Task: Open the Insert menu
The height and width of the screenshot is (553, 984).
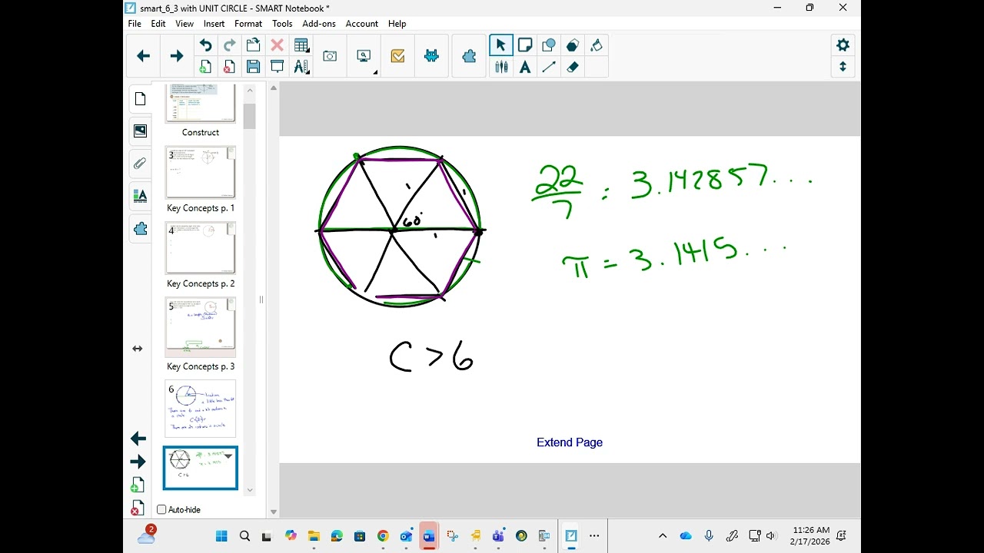Action: pos(214,24)
